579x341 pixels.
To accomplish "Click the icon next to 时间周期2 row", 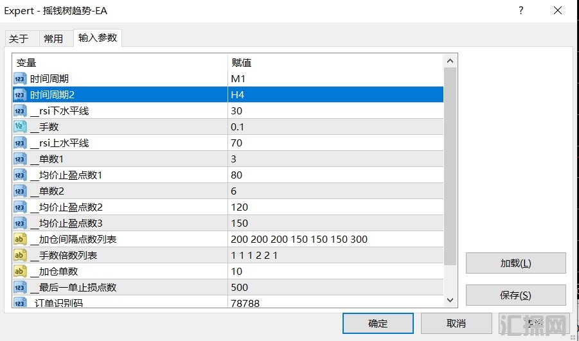I will [20, 95].
